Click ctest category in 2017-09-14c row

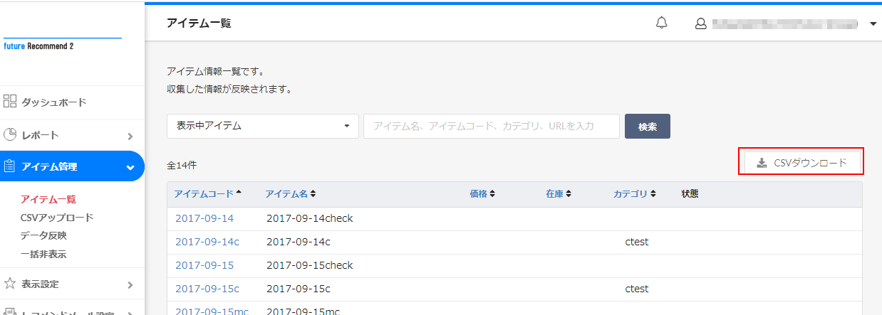(x=637, y=242)
